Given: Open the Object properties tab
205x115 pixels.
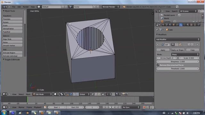Looking at the screenshot, I should click(174, 25).
